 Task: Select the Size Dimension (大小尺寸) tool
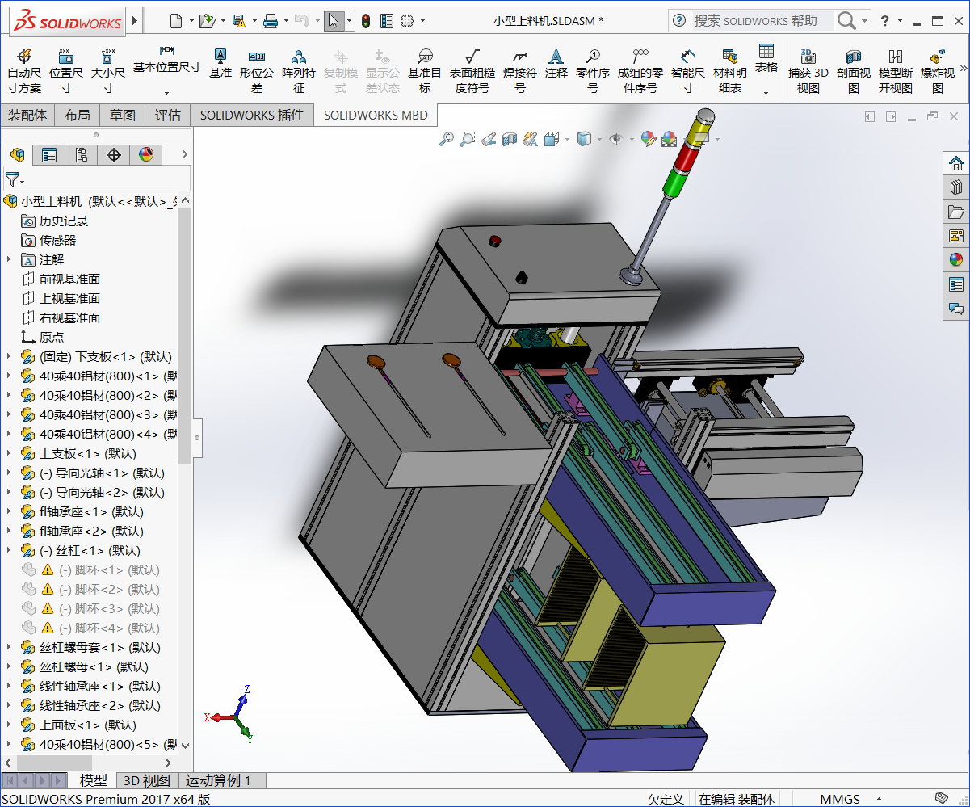click(x=107, y=70)
